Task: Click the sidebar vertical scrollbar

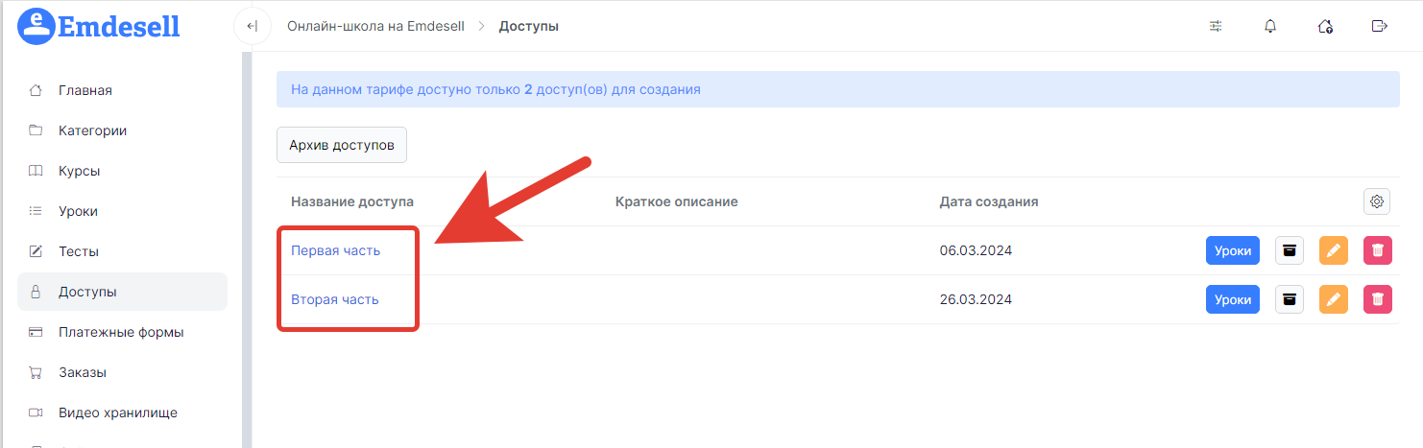Action: coord(247,249)
